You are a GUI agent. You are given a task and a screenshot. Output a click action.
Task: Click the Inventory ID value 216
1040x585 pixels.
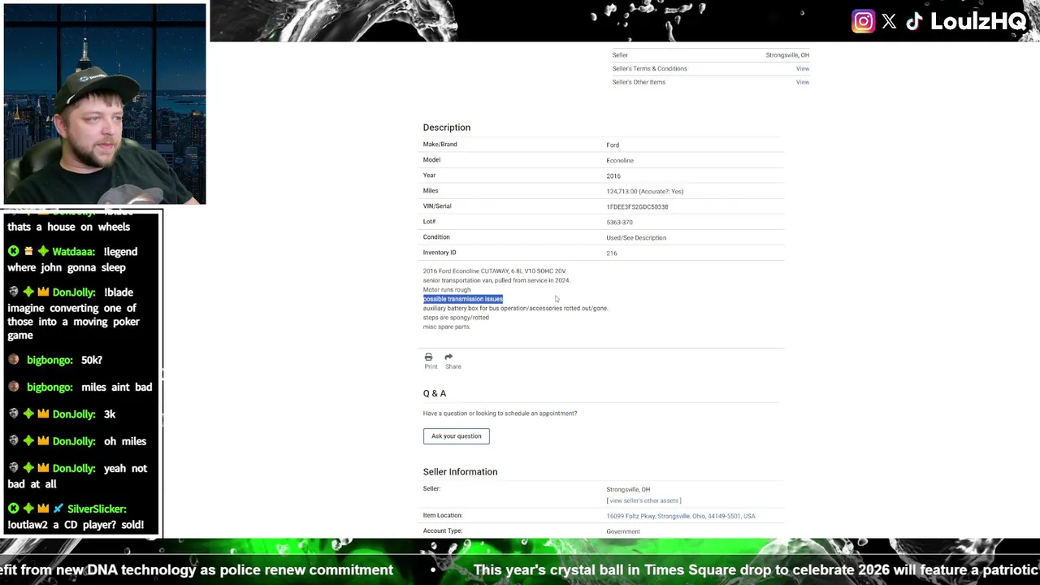click(612, 253)
